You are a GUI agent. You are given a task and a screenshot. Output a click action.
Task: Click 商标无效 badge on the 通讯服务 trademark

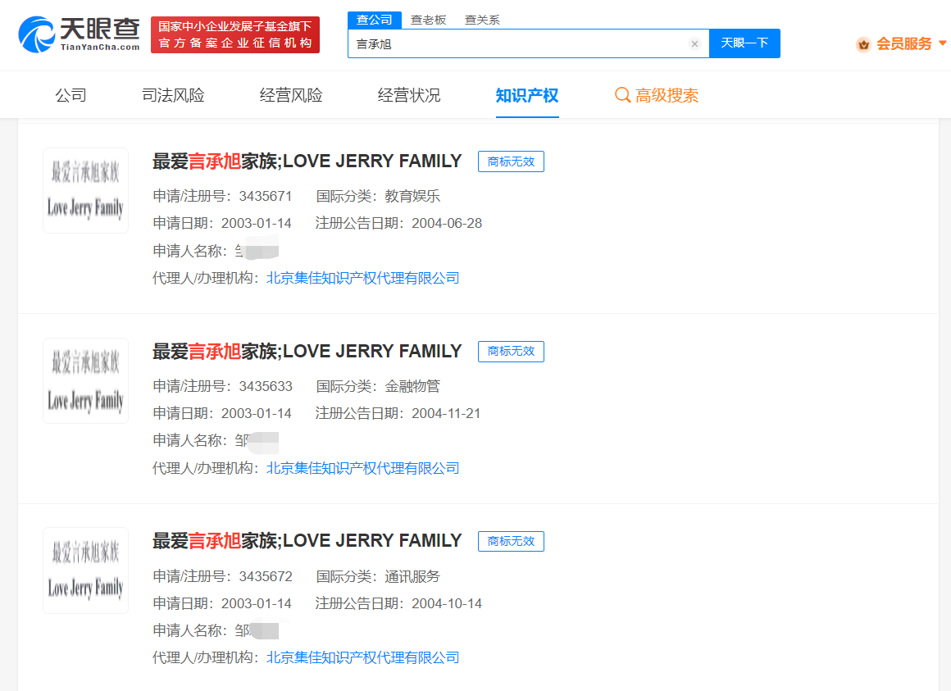point(511,541)
